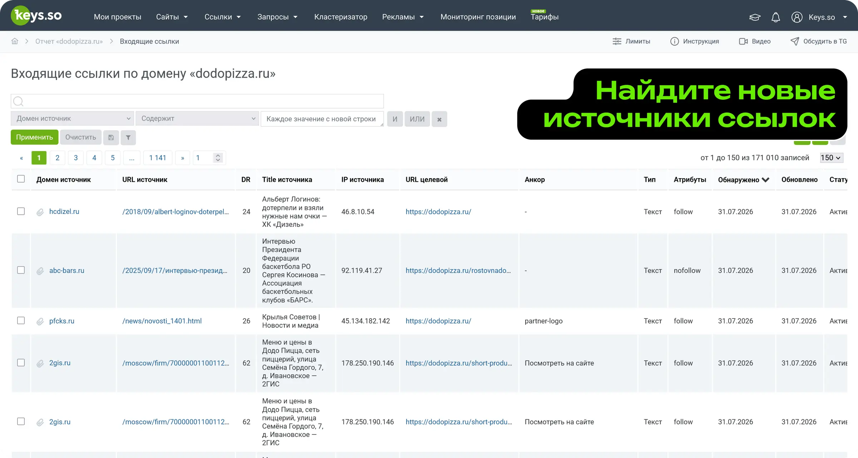Go to previous pages with « button

click(x=21, y=158)
